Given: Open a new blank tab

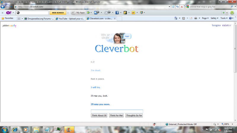Looking at the screenshot, I should (119, 19).
